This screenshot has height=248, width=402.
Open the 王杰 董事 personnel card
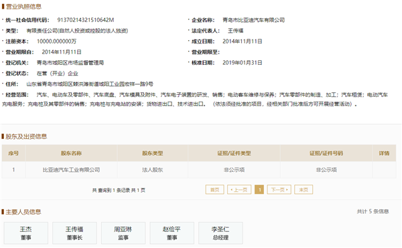[26, 233]
